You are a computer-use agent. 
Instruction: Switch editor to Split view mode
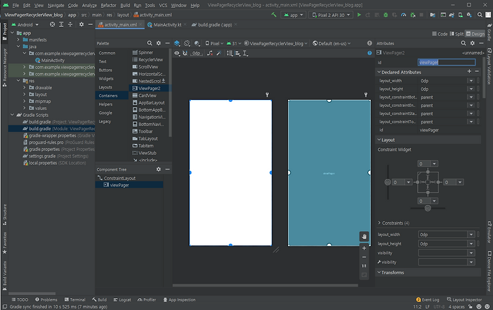pyautogui.click(x=457, y=34)
